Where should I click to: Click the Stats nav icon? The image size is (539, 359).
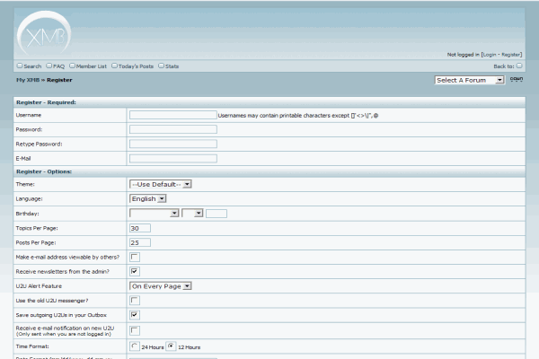pyautogui.click(x=161, y=66)
